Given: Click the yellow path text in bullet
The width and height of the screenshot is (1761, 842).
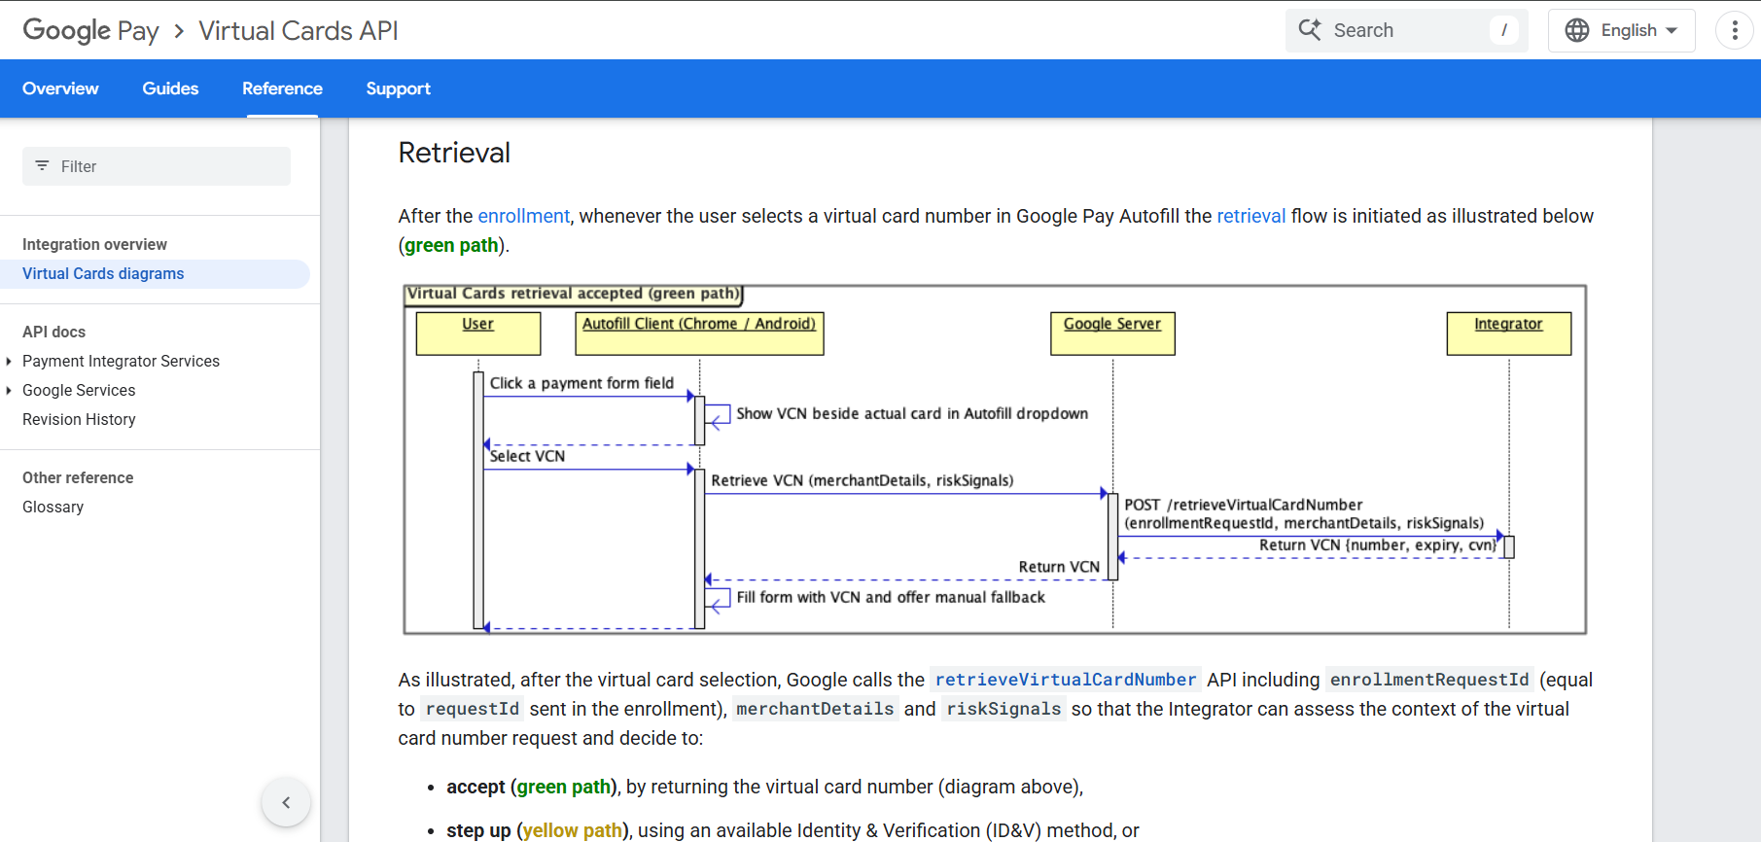Looking at the screenshot, I should (x=573, y=830).
